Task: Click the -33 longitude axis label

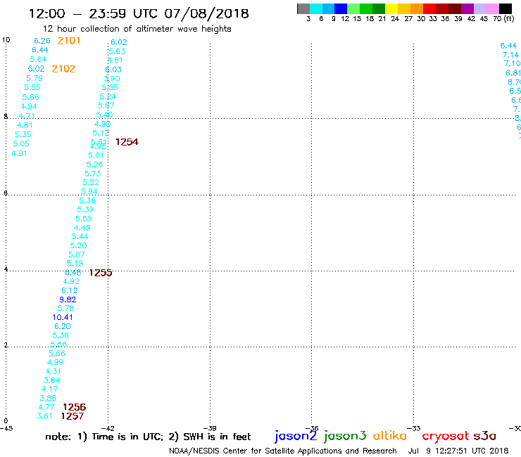Action: (414, 428)
